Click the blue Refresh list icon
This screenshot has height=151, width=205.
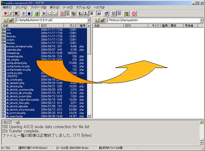[x=106, y=13]
